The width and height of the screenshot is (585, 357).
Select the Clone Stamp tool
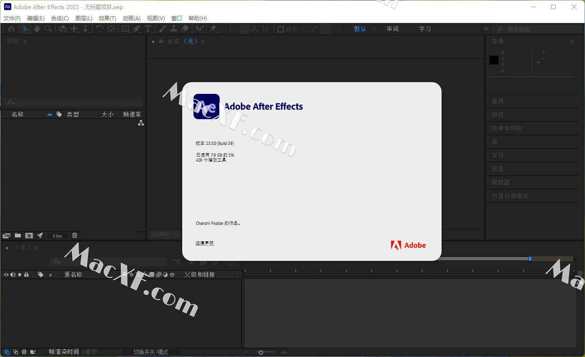173,29
